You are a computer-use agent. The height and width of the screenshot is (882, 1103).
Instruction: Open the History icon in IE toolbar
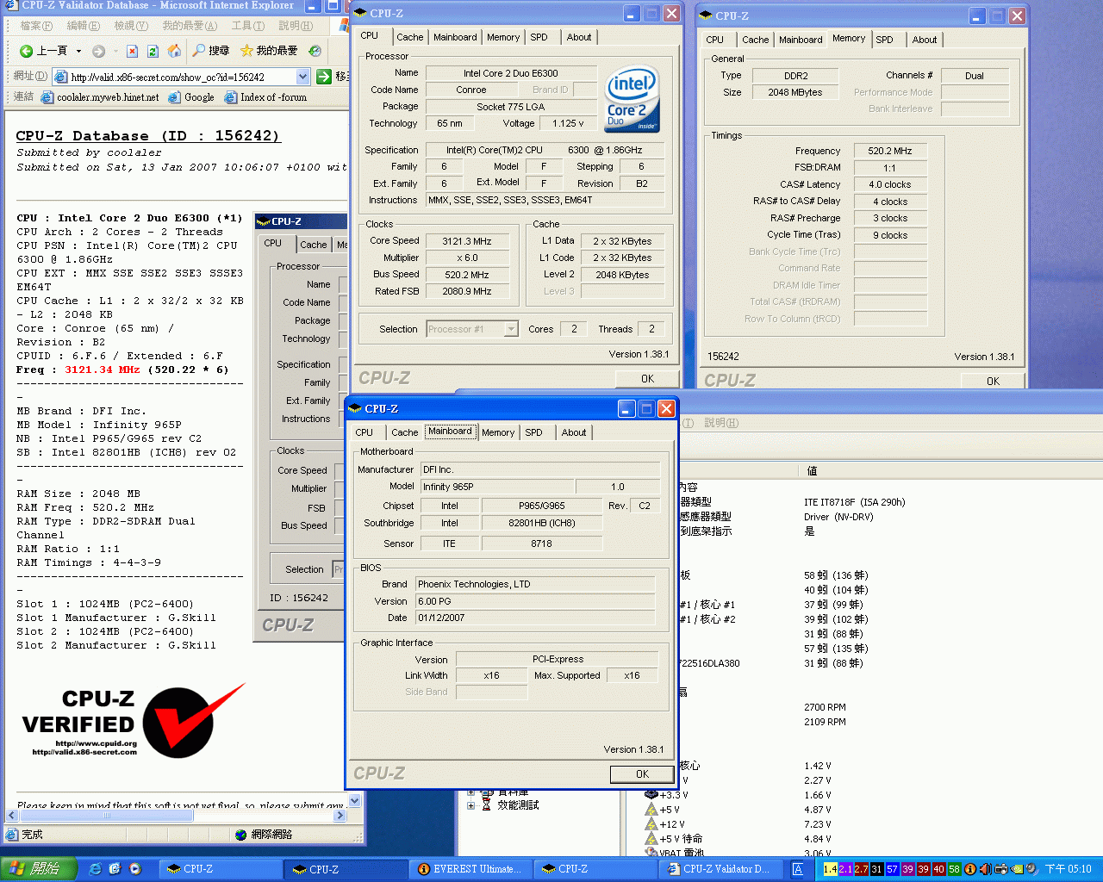(x=315, y=51)
